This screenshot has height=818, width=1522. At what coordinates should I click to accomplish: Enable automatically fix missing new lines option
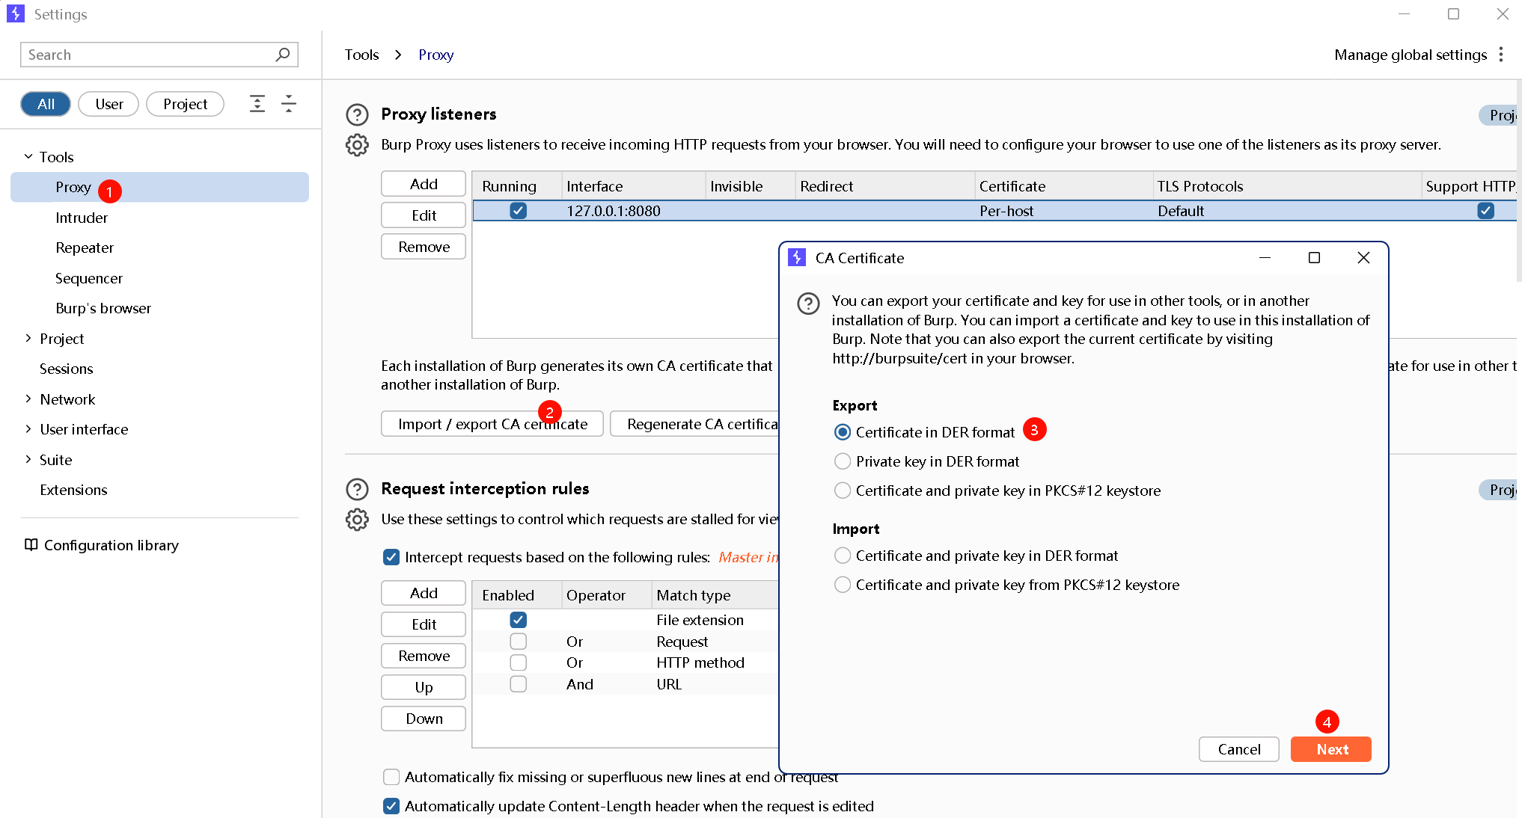click(x=391, y=777)
